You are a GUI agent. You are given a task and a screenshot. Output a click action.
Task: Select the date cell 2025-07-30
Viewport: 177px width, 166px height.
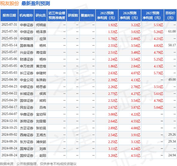tap(9, 32)
